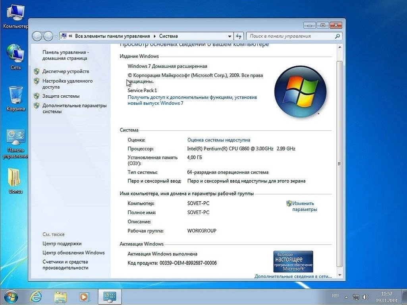Open Счетчики и средства производительности link
Image resolution: width=407 pixels, height=305 pixels.
66,265
